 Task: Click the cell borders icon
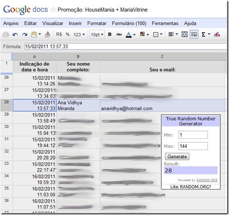click(x=156, y=35)
